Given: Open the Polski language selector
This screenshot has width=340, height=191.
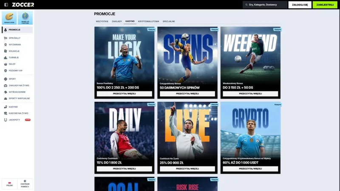Looking at the screenshot, I should [9, 184].
